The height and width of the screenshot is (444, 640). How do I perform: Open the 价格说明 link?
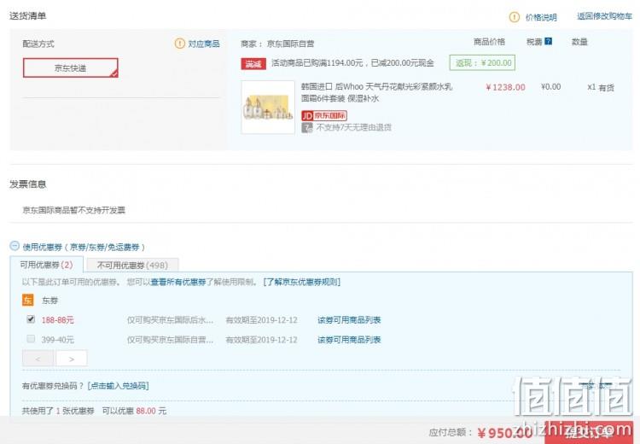pyautogui.click(x=541, y=17)
